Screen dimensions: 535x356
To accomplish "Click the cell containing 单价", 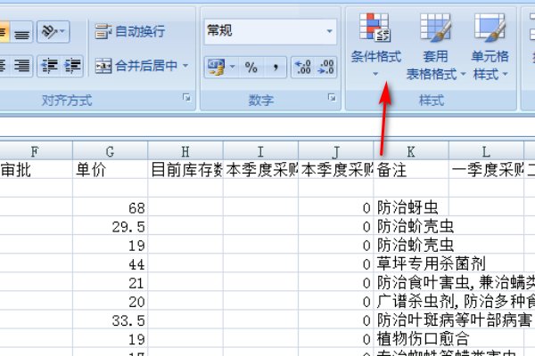I will [111, 169].
